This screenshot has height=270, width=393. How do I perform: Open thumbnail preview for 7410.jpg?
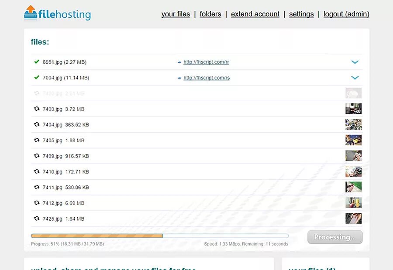[x=353, y=171]
